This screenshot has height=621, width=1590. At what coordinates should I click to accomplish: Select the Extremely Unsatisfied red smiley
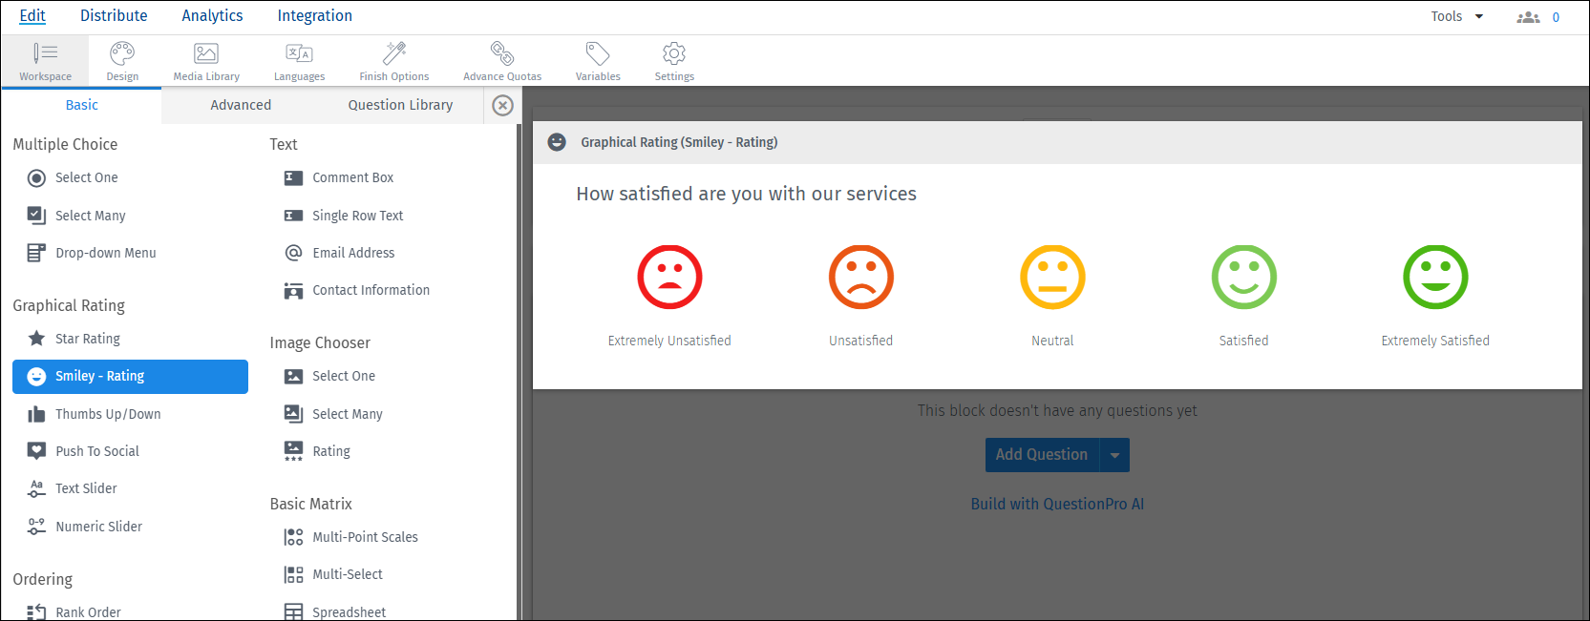[x=669, y=278]
